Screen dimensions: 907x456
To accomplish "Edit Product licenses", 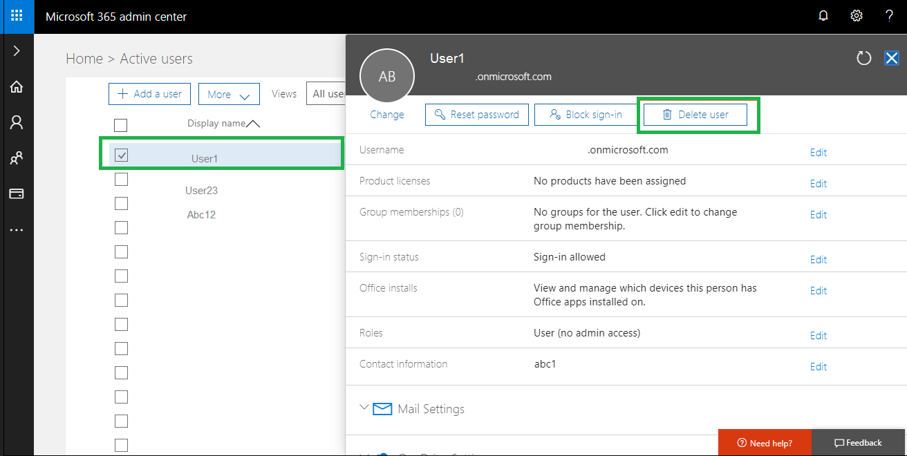I will tap(819, 184).
